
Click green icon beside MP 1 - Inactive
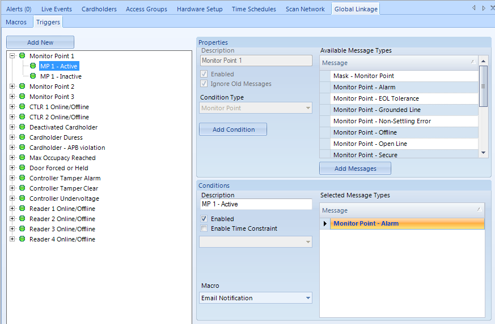[33, 76]
